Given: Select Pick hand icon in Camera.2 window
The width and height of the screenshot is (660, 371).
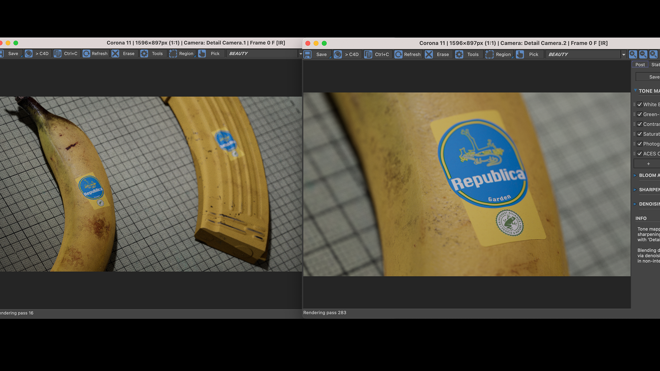Looking at the screenshot, I should 520,54.
